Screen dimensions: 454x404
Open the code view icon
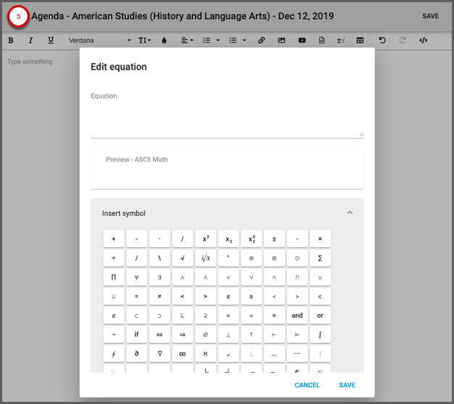pos(424,41)
